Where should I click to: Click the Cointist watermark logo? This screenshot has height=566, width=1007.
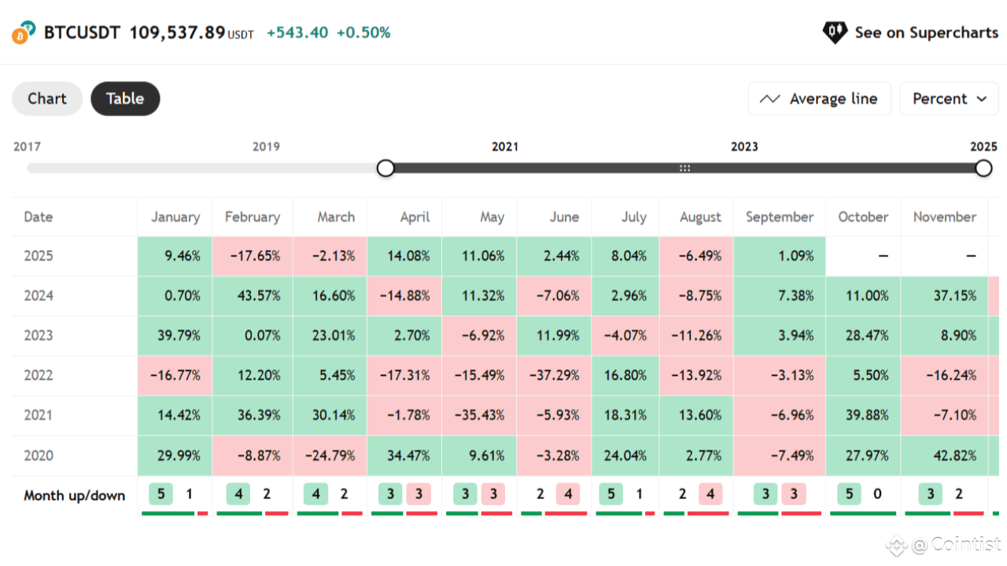coord(897,544)
